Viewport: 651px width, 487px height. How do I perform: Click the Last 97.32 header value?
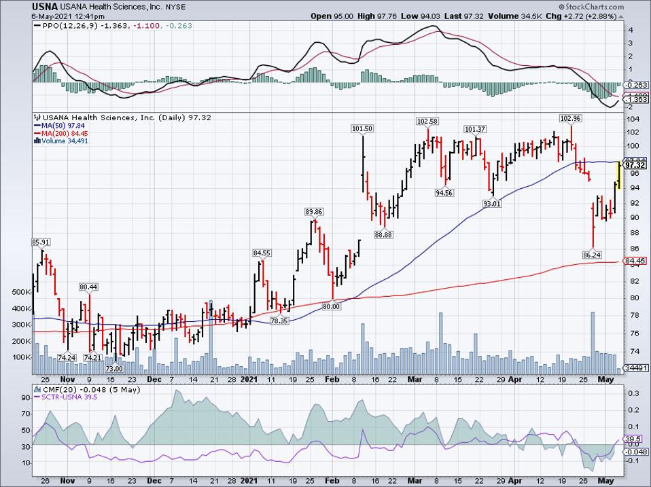tap(463, 16)
